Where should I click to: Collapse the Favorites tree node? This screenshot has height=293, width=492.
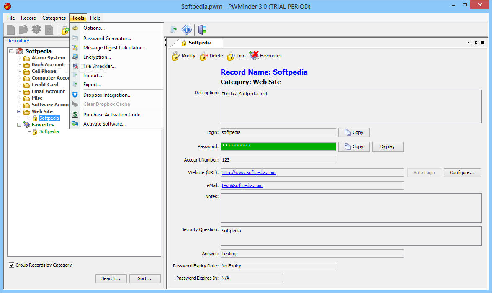pos(19,125)
